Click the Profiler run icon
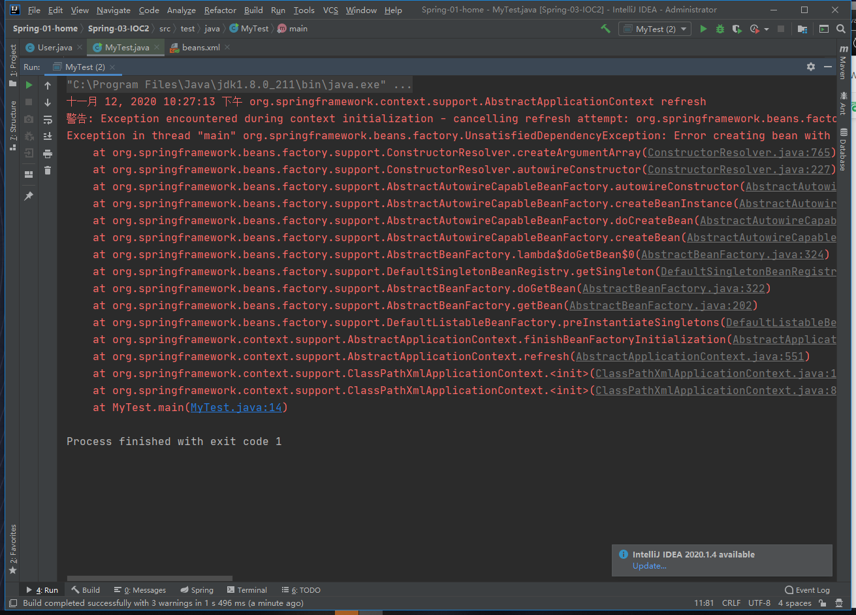 755,29
